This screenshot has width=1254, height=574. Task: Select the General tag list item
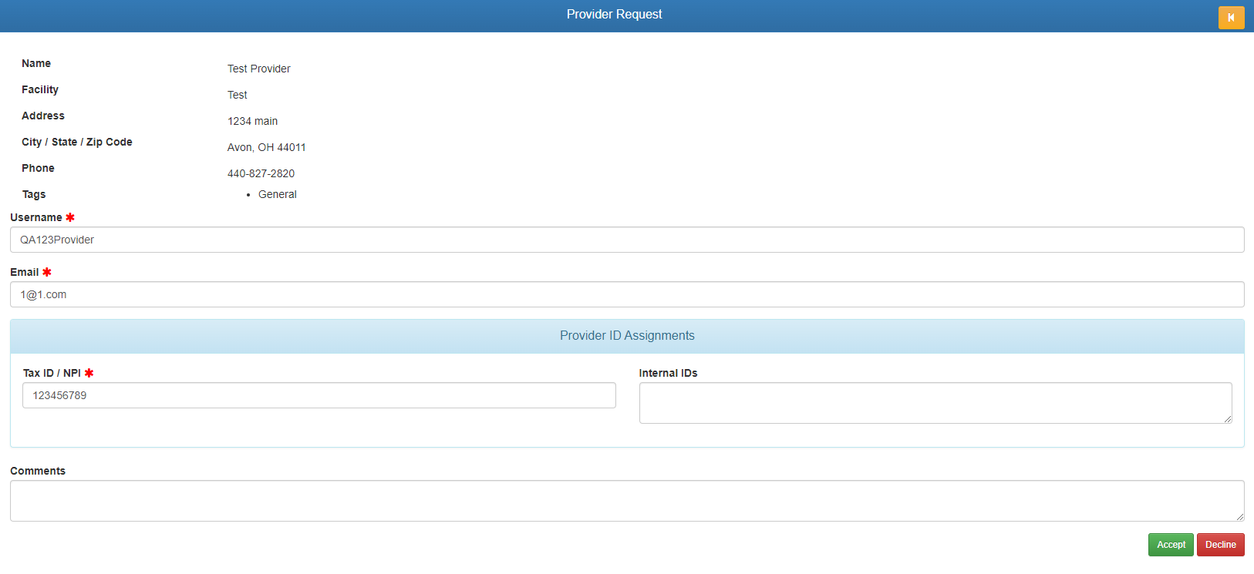click(277, 194)
